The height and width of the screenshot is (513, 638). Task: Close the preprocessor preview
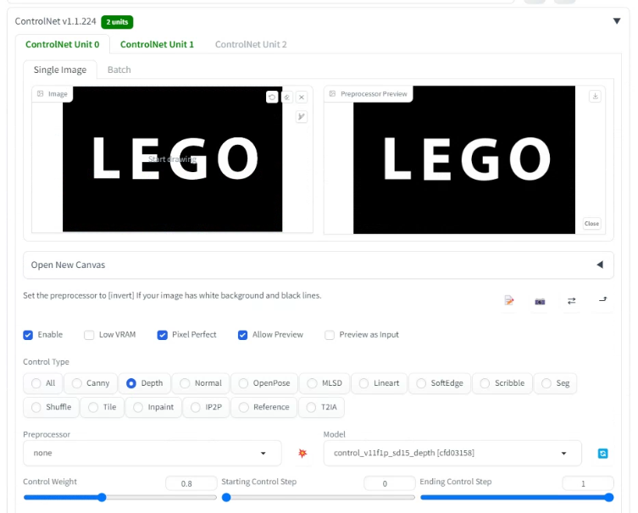pyautogui.click(x=591, y=224)
